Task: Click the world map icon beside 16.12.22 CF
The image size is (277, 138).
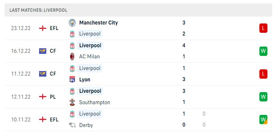Action: [x=43, y=51]
